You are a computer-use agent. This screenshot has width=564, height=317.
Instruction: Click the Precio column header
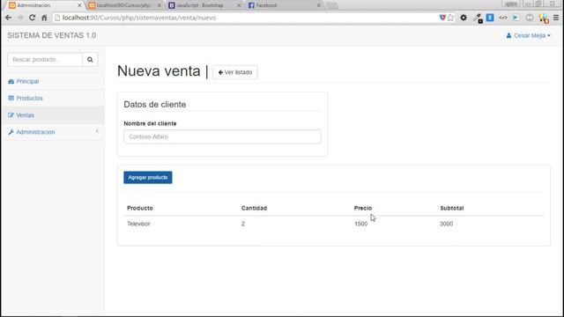363,208
